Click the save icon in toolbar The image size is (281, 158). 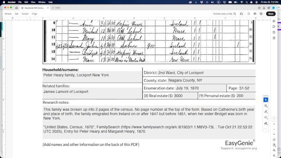249,14
